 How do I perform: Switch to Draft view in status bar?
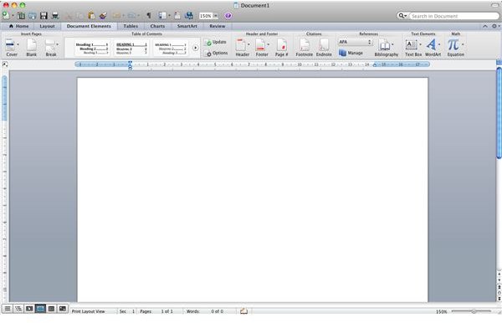pyautogui.click(x=8, y=309)
